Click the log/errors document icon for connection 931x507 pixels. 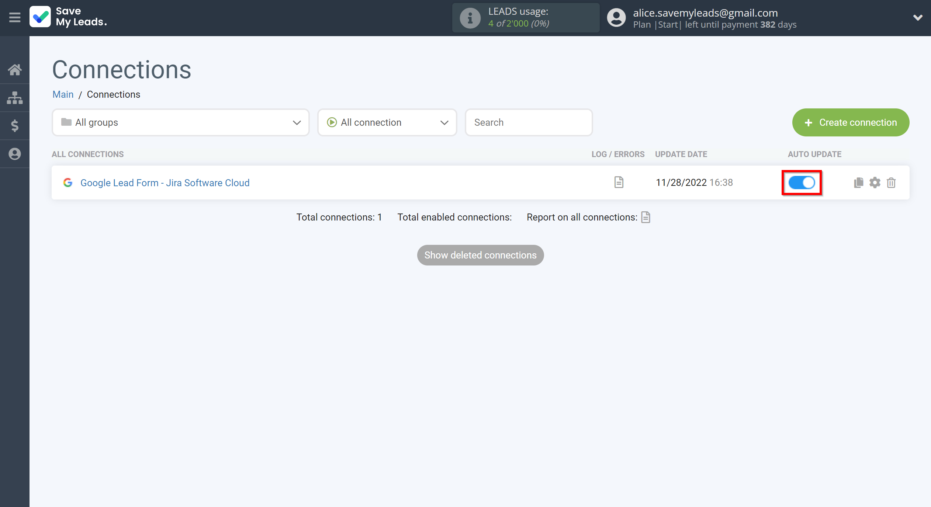[619, 182]
